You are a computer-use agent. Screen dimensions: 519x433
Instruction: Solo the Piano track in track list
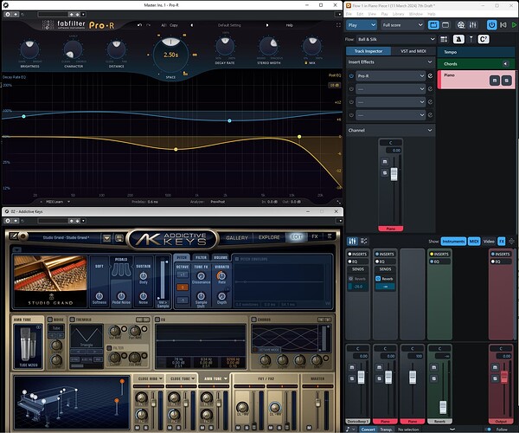click(x=506, y=81)
